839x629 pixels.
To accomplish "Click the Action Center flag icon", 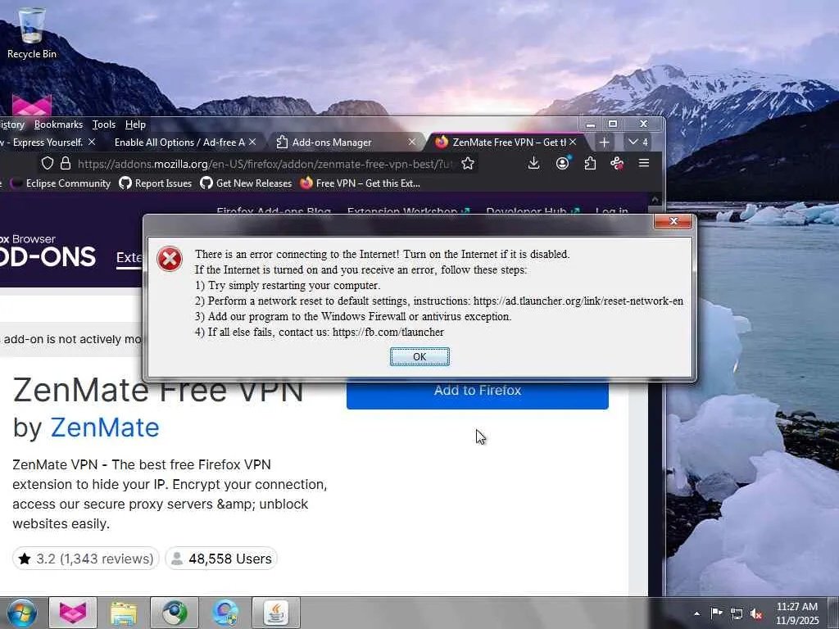I will (x=716, y=613).
